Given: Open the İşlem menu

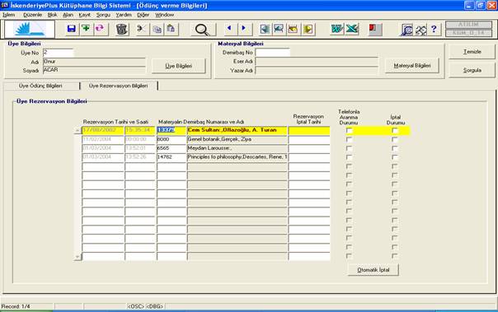Looking at the screenshot, I should tap(8, 15).
